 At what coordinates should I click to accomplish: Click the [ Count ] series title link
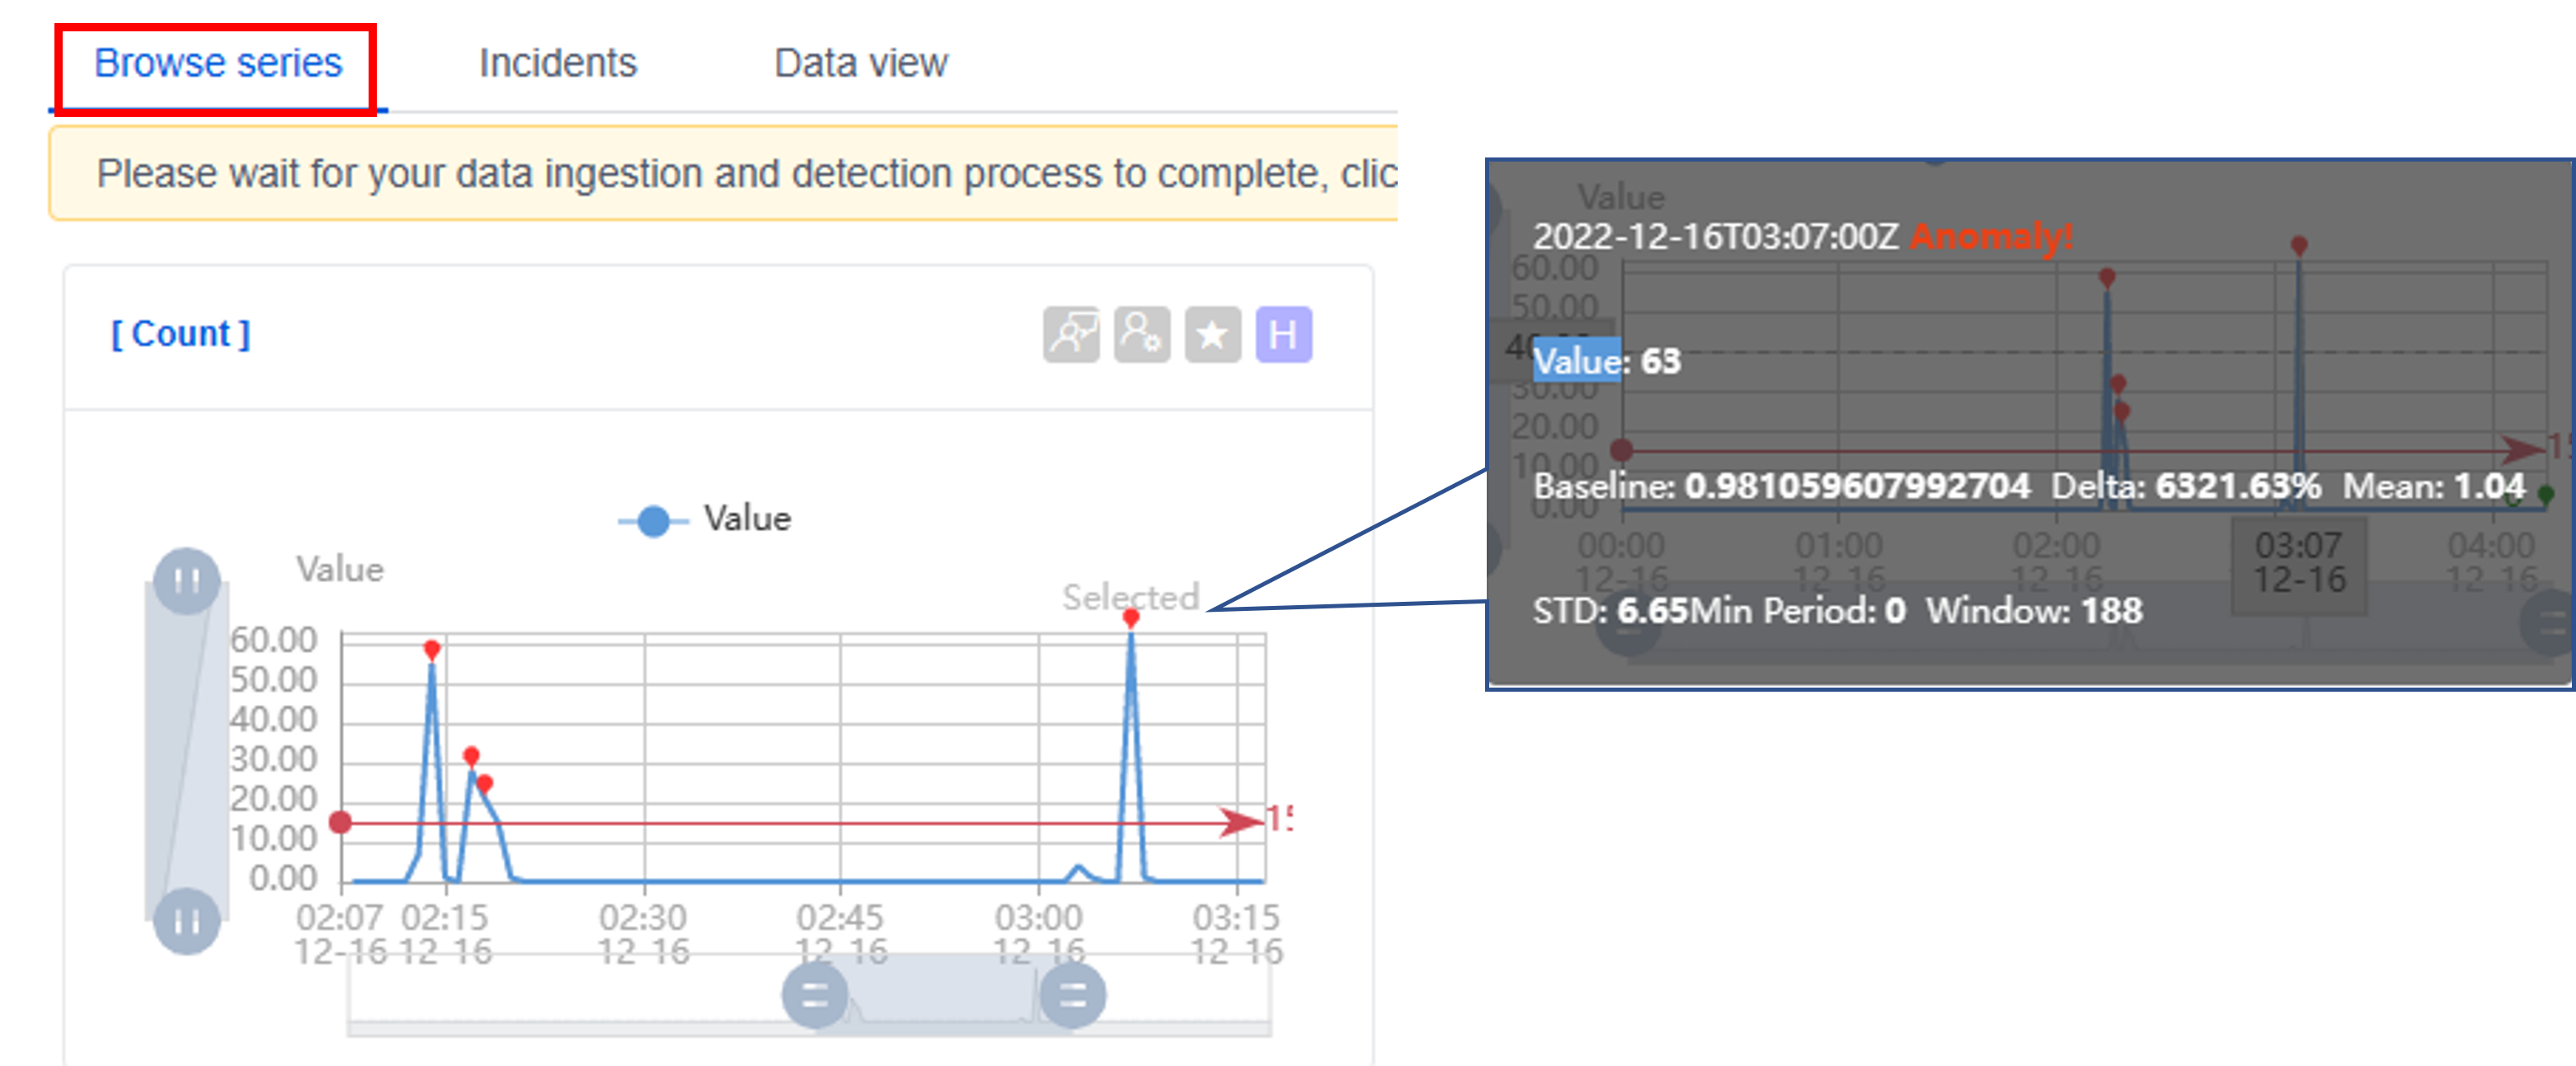pos(180,334)
